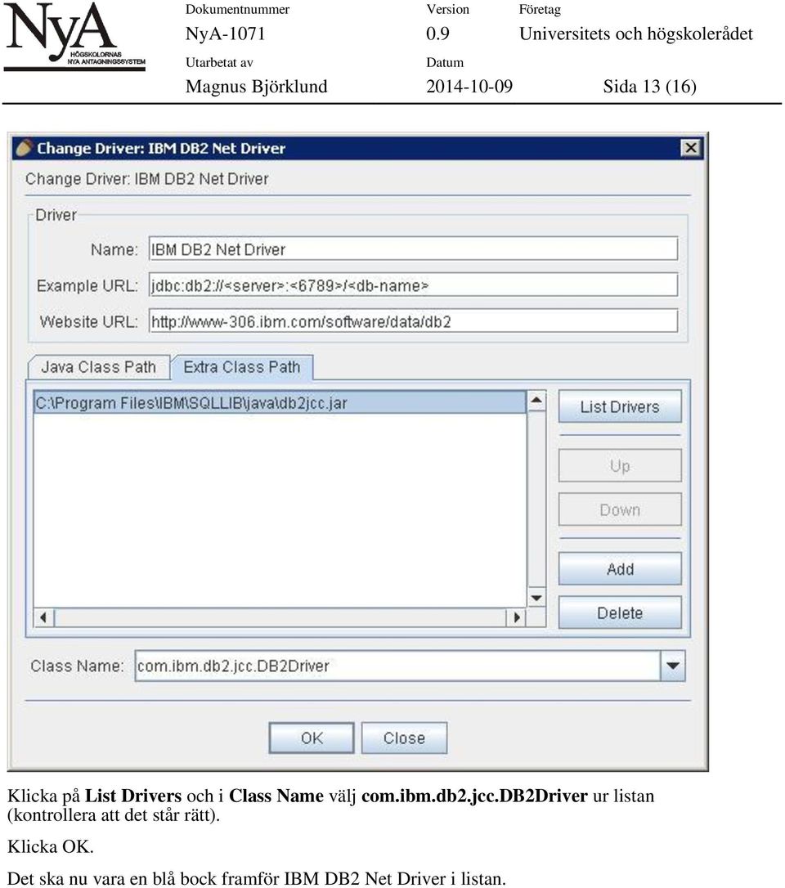Add a new class path entry
Viewport: 785px width, 888px height.
tap(620, 568)
